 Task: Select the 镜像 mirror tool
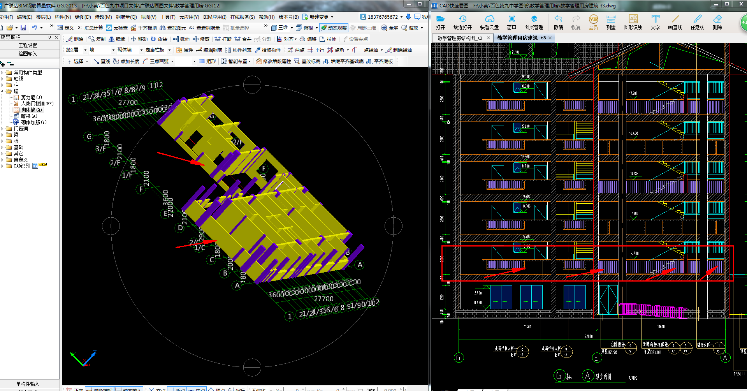tap(117, 39)
